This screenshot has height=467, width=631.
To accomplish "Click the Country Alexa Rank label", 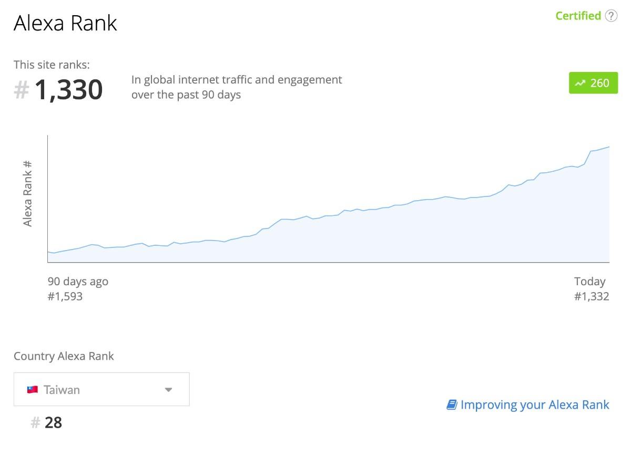I will point(64,356).
